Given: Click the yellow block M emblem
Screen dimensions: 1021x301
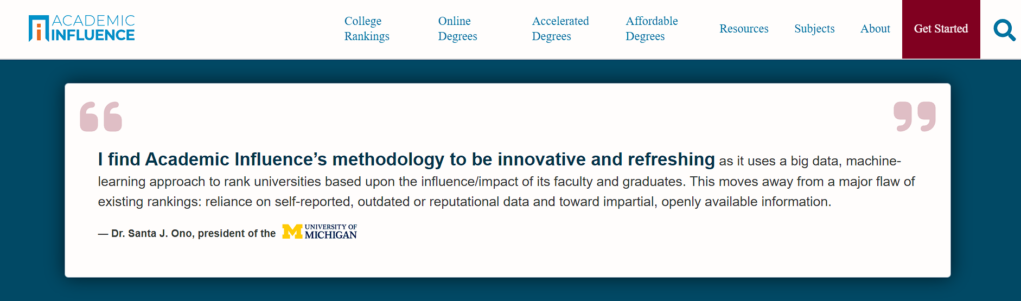Looking at the screenshot, I should 292,232.
